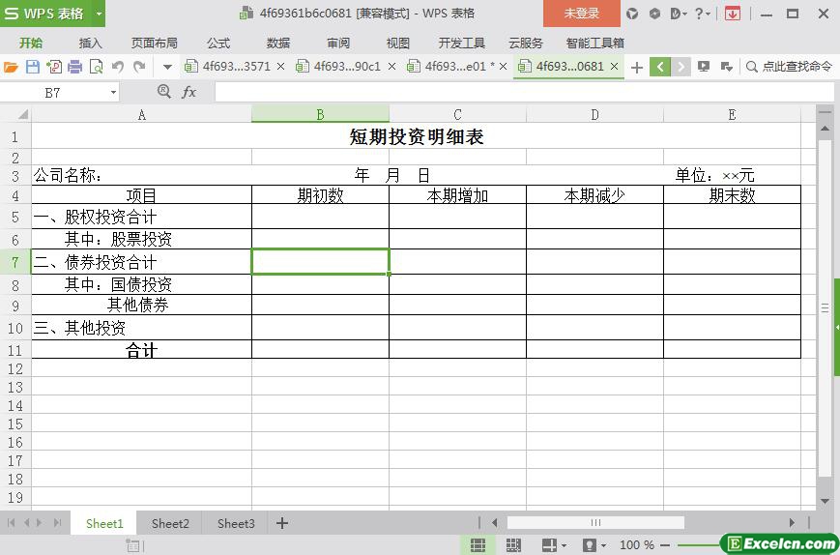Expand the Name Box dropdown arrow
The width and height of the screenshot is (840, 555).
(113, 92)
